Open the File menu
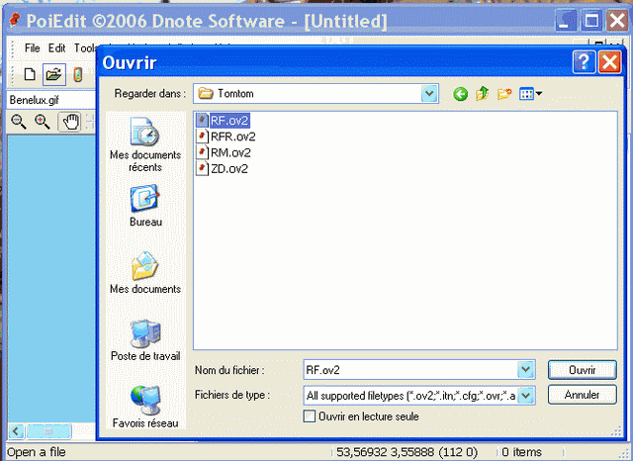The image size is (633, 461). [33, 48]
